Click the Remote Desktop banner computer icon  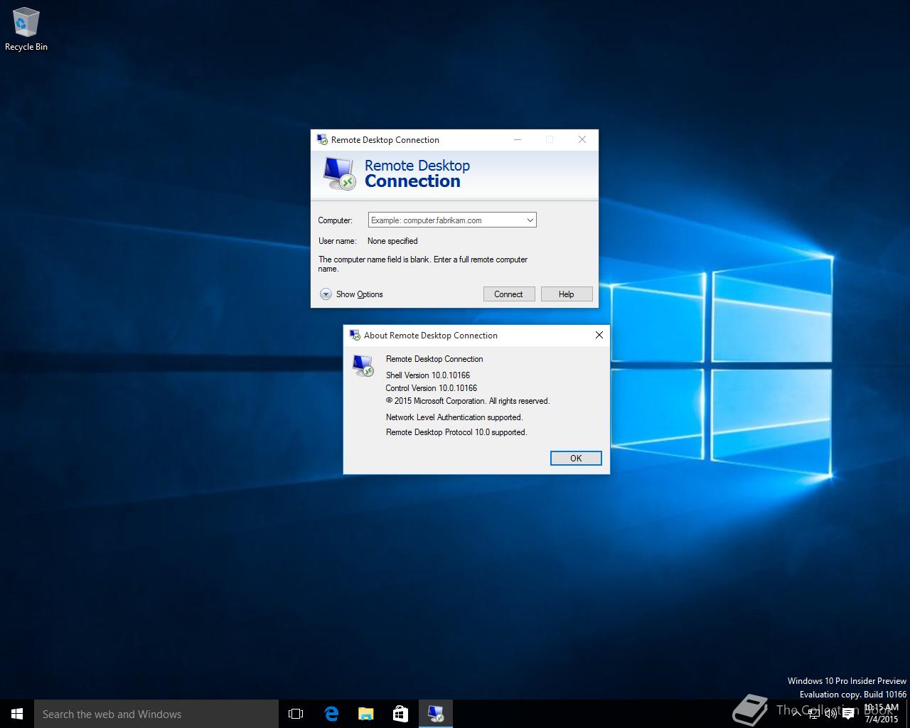point(339,173)
